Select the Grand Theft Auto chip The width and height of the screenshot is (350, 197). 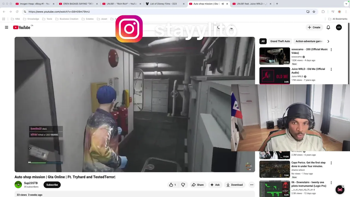click(280, 41)
